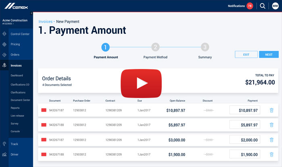Image resolution: width=282 pixels, height=167 pixels.
Task: Click the Due column header
Action: (x=140, y=101)
